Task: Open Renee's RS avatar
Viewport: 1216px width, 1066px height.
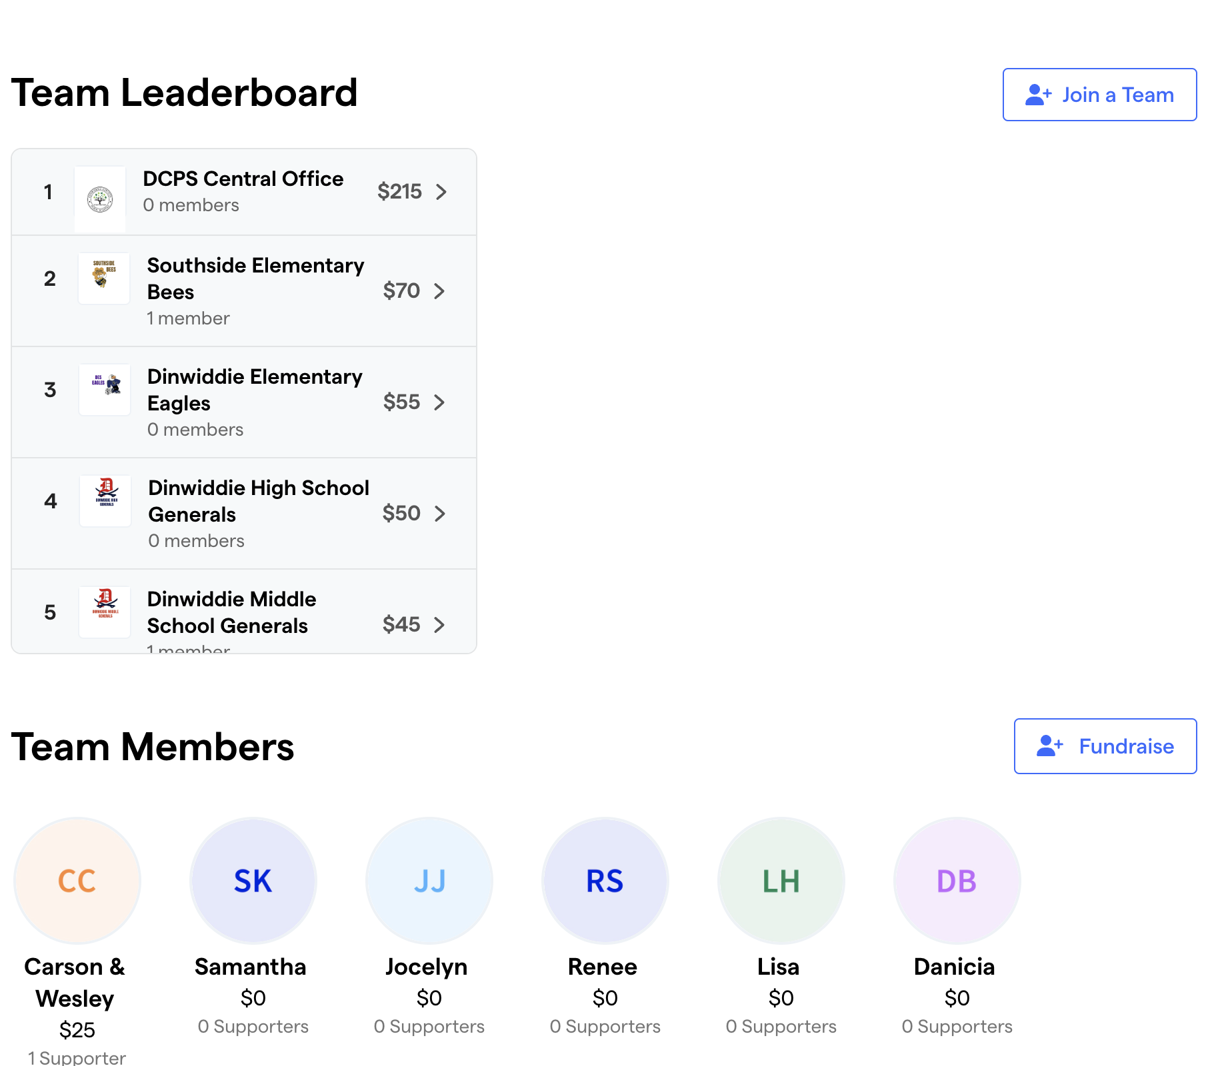Action: click(x=605, y=880)
